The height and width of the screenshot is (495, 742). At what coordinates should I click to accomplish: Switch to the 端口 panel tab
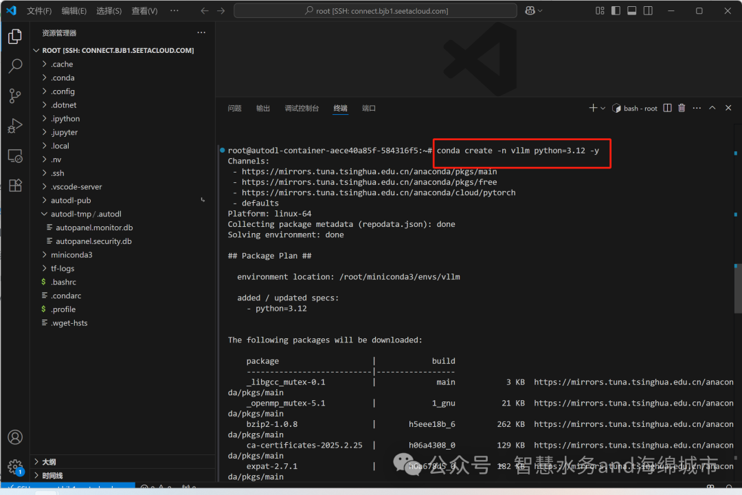click(x=369, y=109)
